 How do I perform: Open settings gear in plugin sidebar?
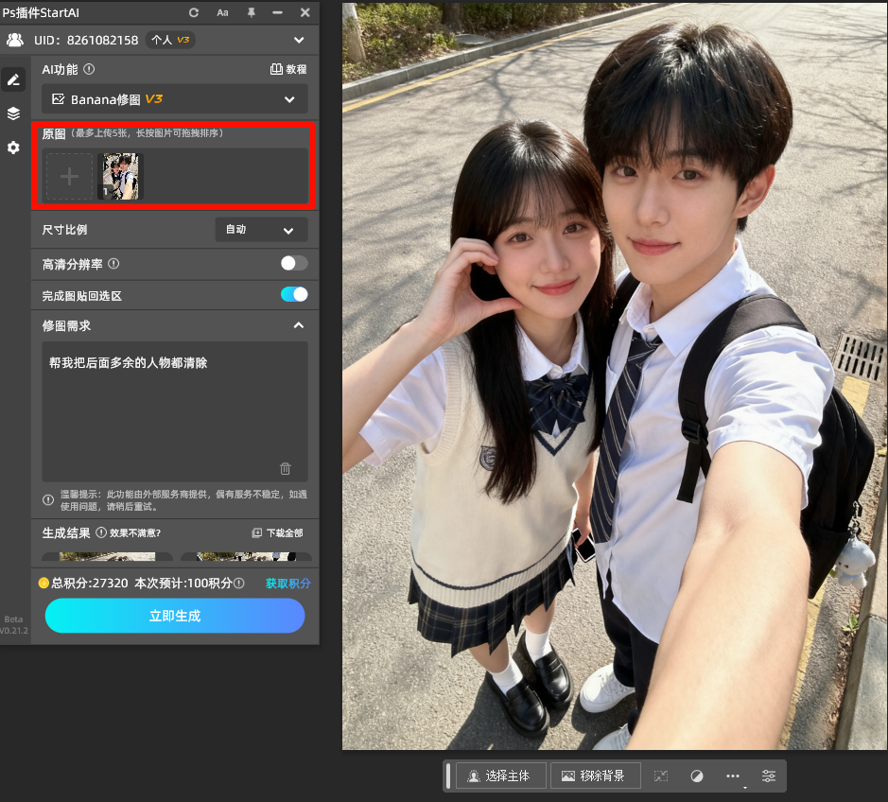pos(13,148)
